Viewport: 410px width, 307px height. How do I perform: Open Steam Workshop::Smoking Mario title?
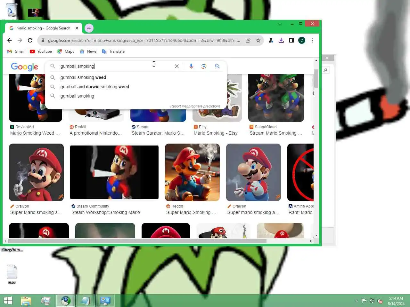click(x=106, y=213)
